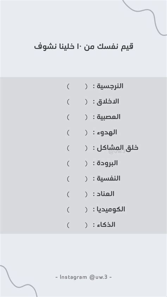This screenshot has height=297, width=167.
Task: Click the score brackets next to الكوميديا
Action: (x=77, y=210)
